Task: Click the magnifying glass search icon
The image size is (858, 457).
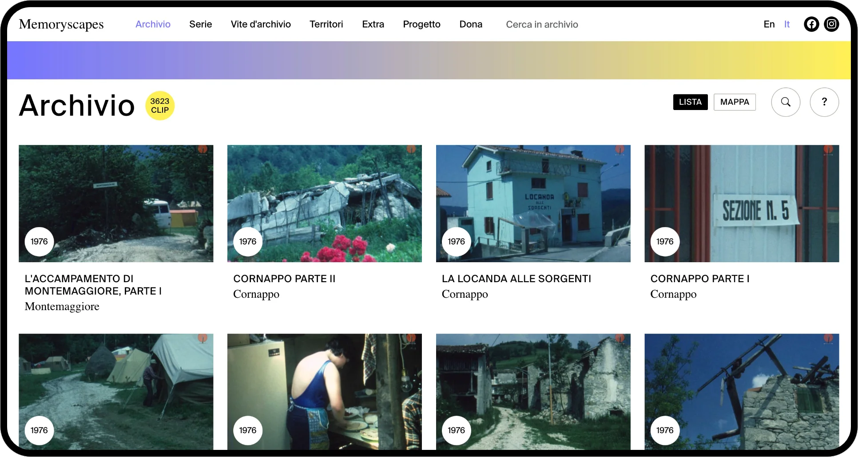Action: [785, 102]
